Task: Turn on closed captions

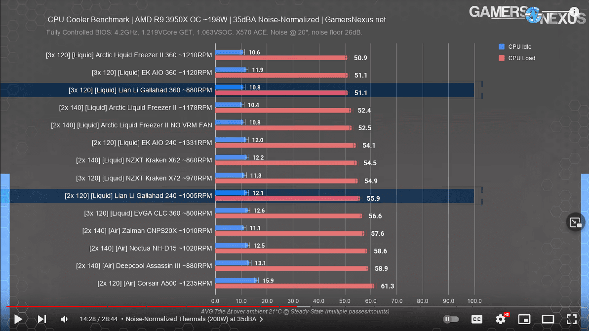Action: click(477, 319)
